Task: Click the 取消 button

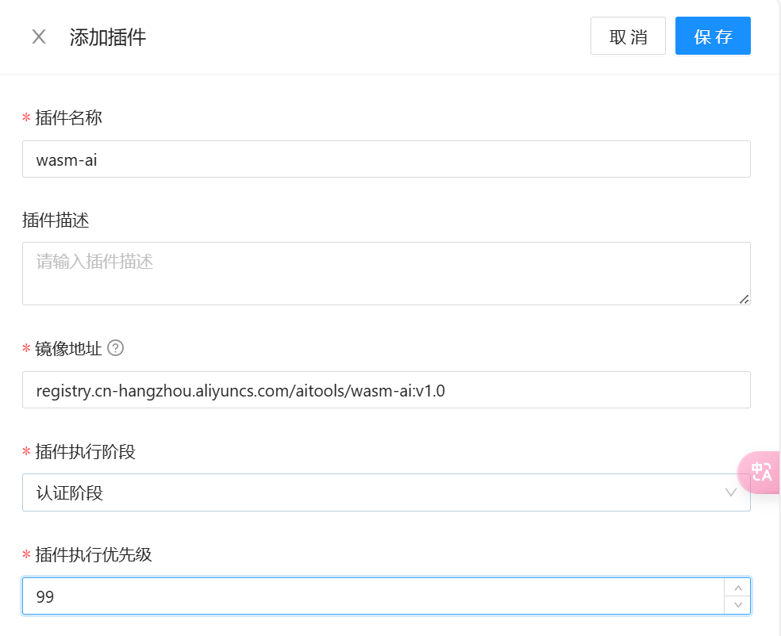Action: [x=628, y=36]
